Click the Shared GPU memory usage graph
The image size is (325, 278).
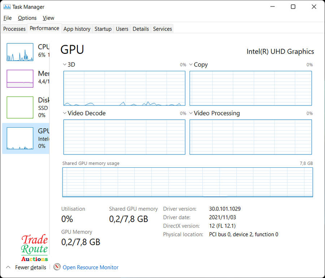187,182
